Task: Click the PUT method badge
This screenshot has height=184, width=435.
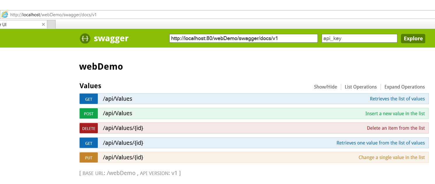Action: click(x=89, y=158)
